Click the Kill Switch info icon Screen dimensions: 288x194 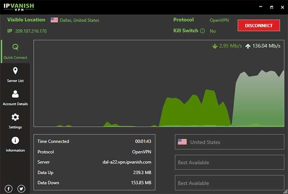(202, 31)
